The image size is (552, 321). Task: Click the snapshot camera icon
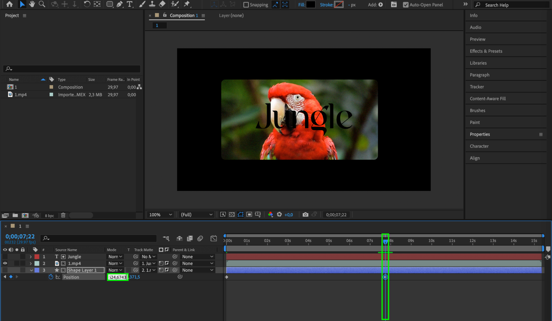pos(305,214)
